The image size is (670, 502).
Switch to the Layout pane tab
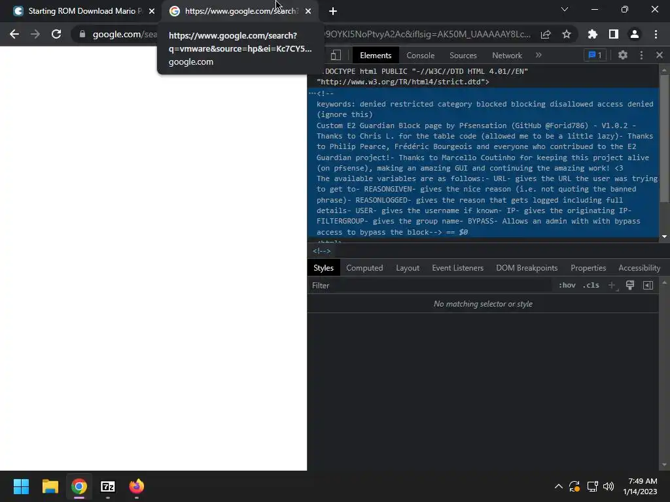pyautogui.click(x=408, y=267)
